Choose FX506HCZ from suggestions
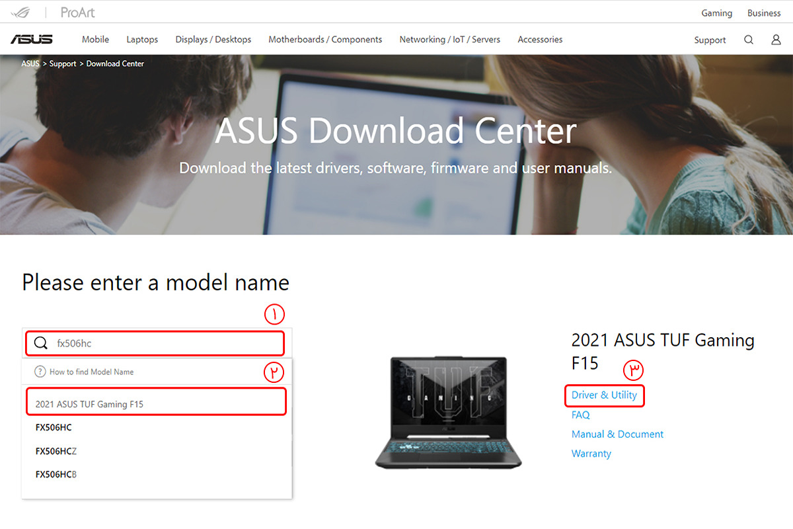 [56, 451]
